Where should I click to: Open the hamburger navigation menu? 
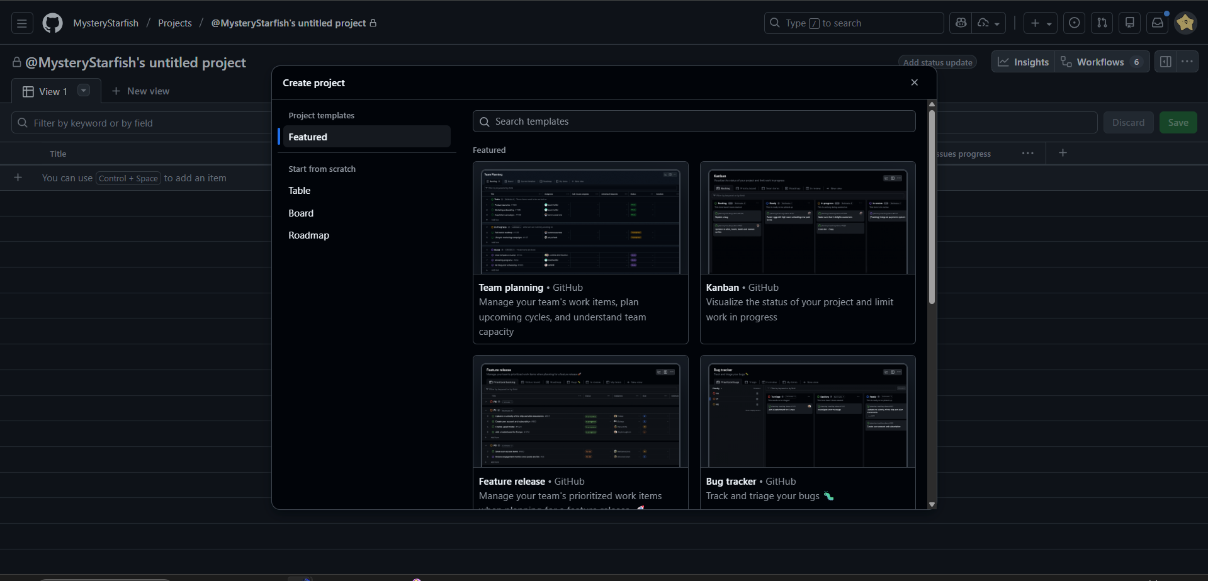coord(22,23)
